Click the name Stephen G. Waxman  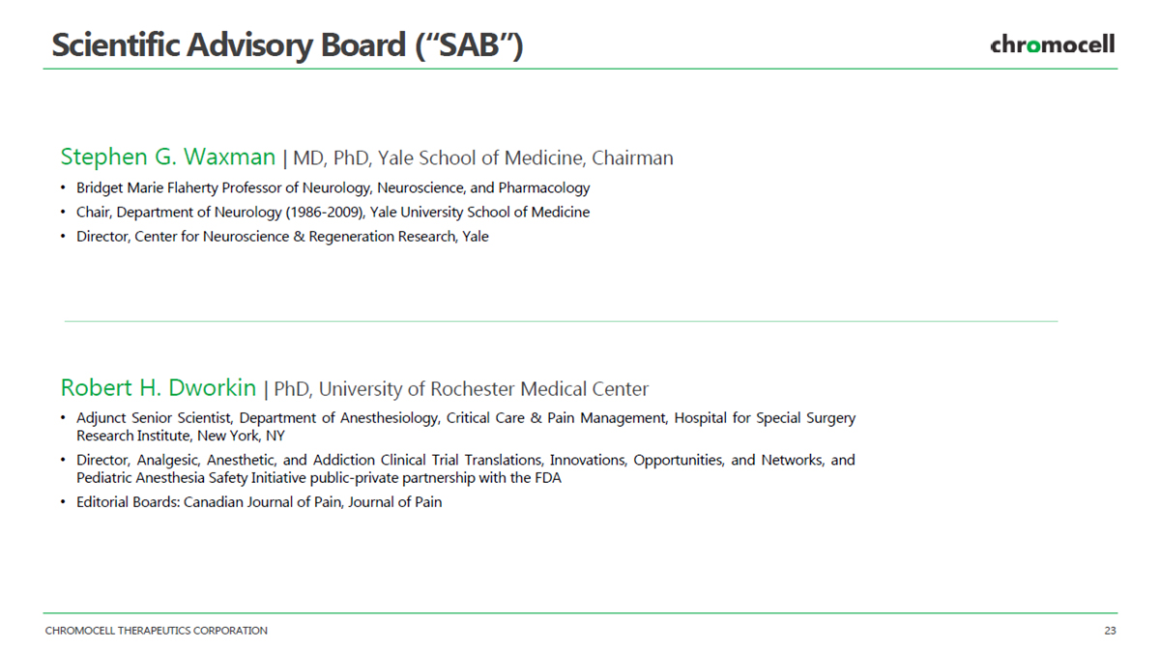[x=167, y=156]
